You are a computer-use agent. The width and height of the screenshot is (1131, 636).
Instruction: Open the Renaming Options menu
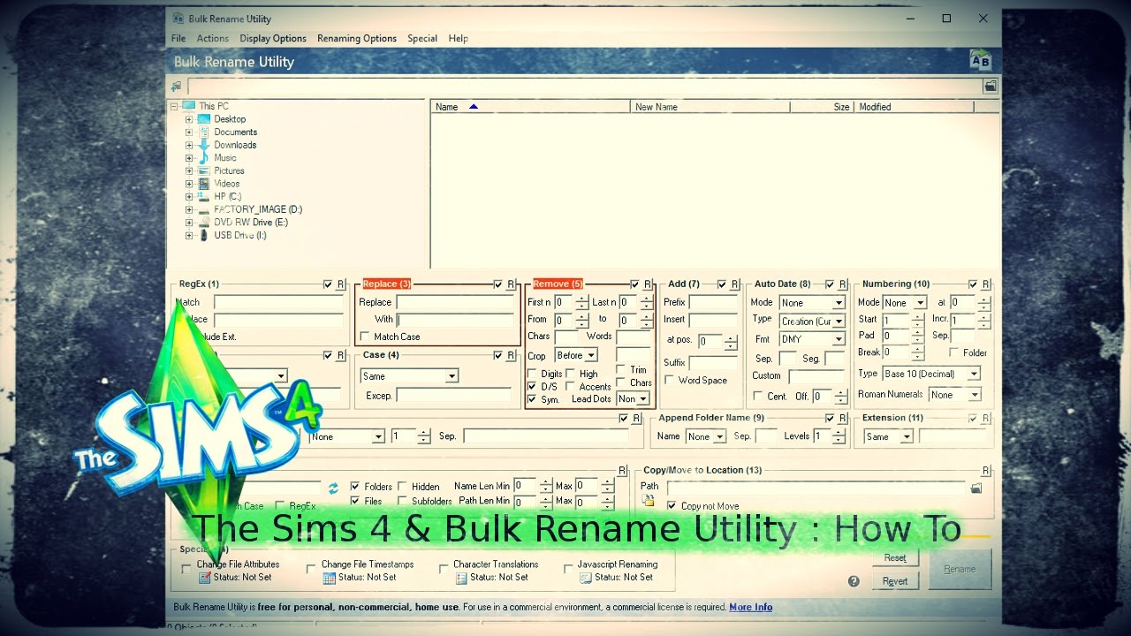pyautogui.click(x=357, y=38)
